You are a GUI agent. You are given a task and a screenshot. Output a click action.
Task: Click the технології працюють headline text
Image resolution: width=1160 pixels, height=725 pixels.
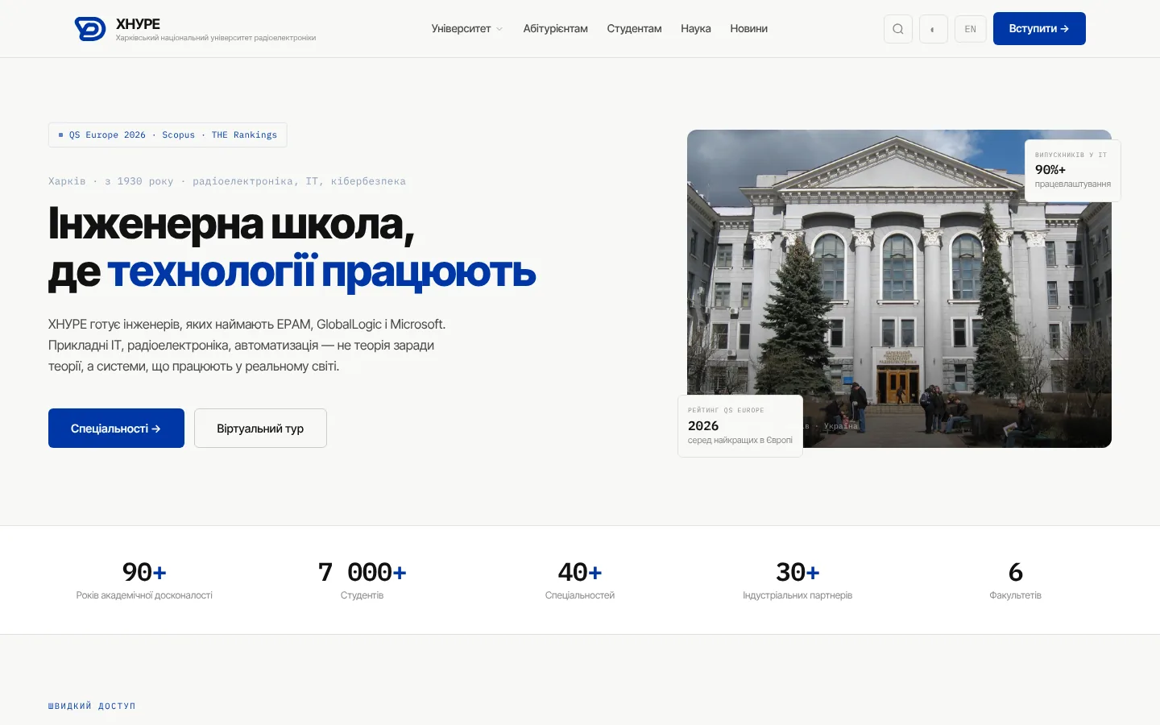point(321,272)
